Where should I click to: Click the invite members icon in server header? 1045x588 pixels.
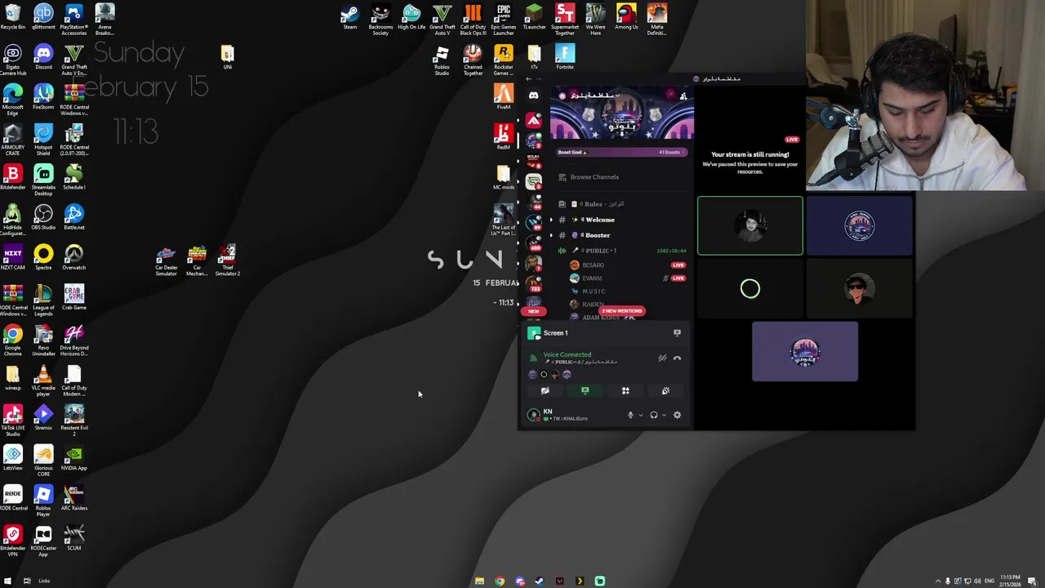(683, 96)
